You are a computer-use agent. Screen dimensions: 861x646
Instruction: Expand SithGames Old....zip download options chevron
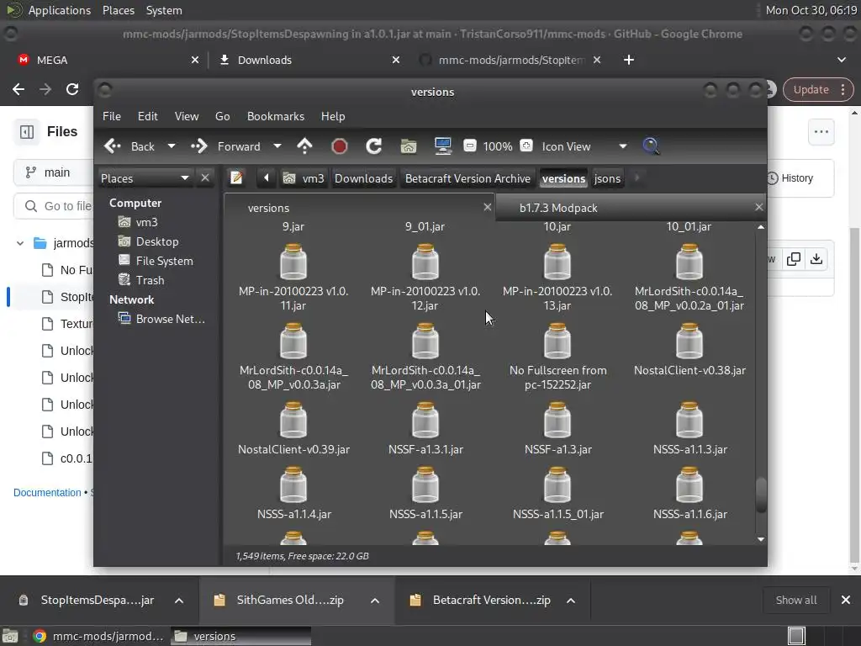[x=375, y=601]
